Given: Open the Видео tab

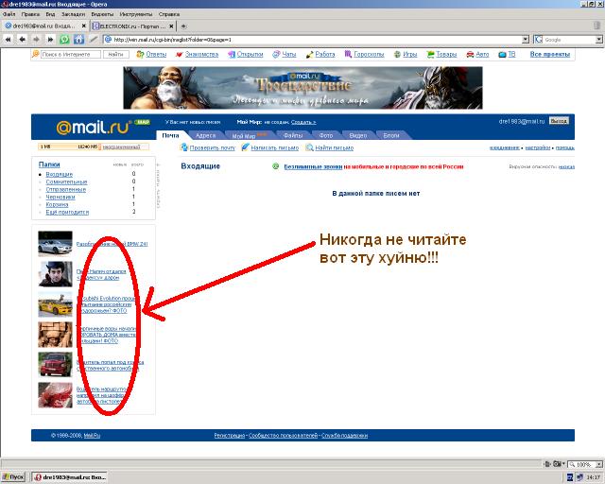Looking at the screenshot, I should tap(358, 135).
